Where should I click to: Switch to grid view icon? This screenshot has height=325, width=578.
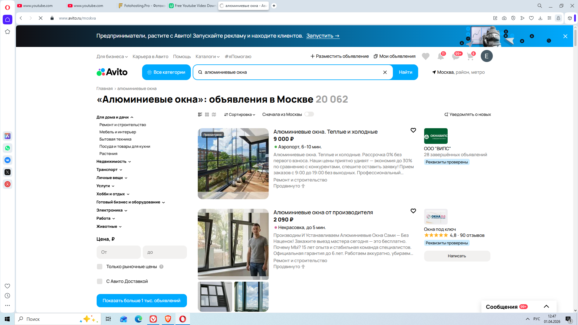point(207,114)
